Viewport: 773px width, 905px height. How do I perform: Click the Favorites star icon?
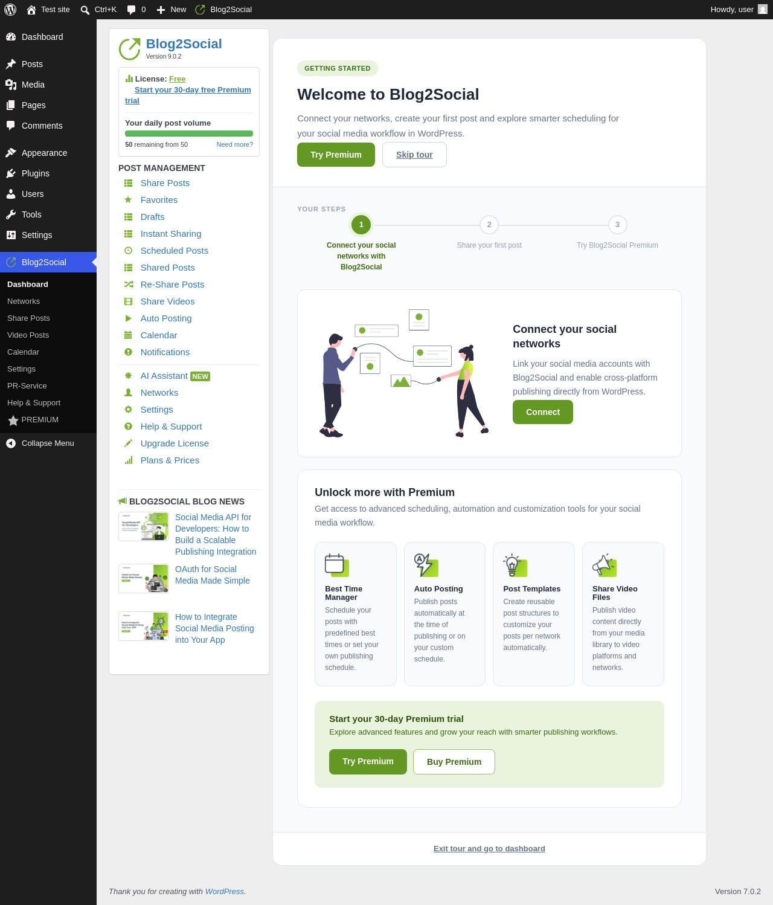click(x=128, y=200)
